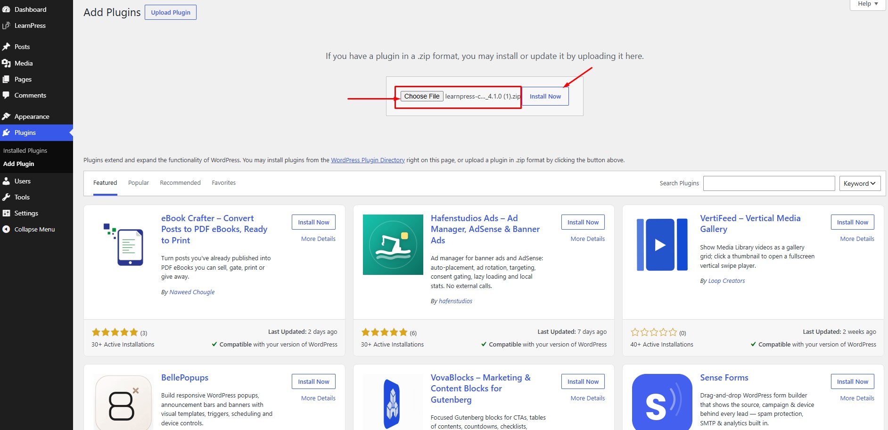888x430 pixels.
Task: Click "Last Updated: 2 weeks ago" text
Action: click(x=839, y=332)
